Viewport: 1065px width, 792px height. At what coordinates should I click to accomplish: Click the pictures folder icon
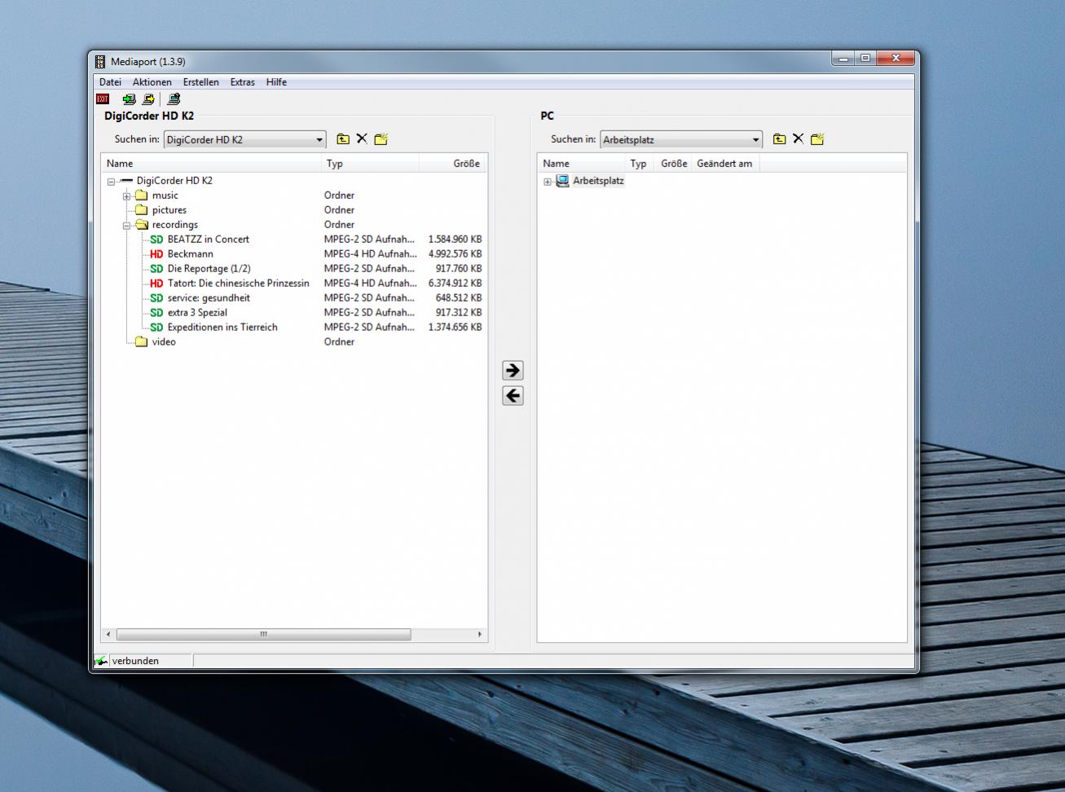(x=141, y=210)
